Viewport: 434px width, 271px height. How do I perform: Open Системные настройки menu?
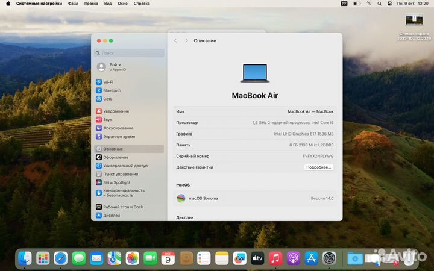point(39,4)
